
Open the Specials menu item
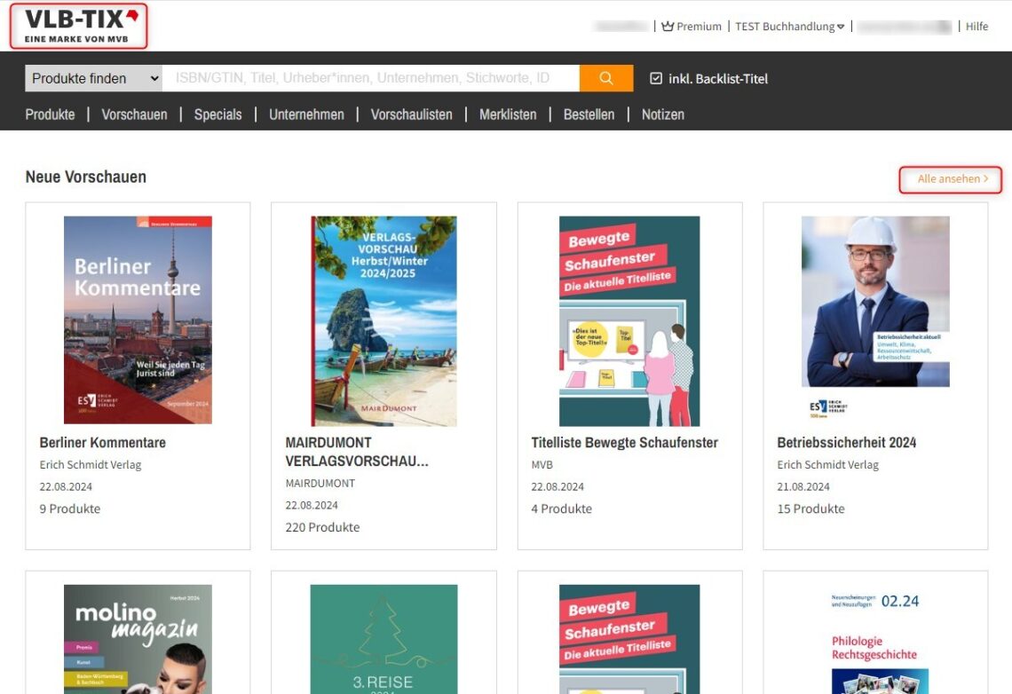pos(217,114)
